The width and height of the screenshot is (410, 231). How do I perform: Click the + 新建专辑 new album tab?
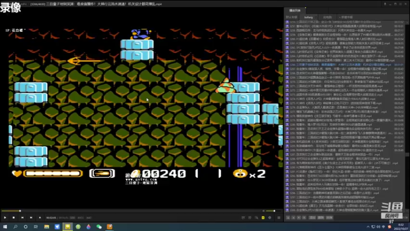346,17
